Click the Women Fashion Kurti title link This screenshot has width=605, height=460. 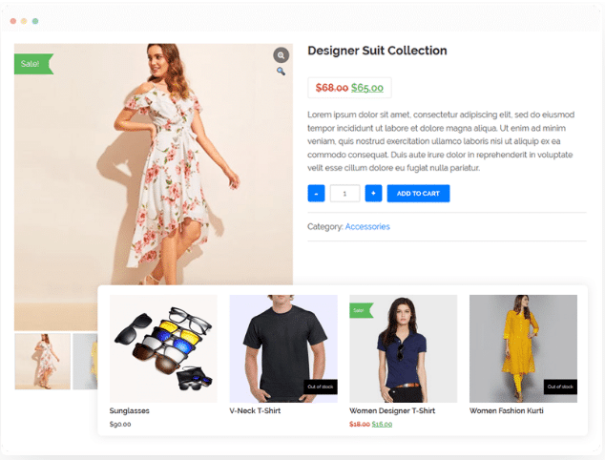coord(508,411)
